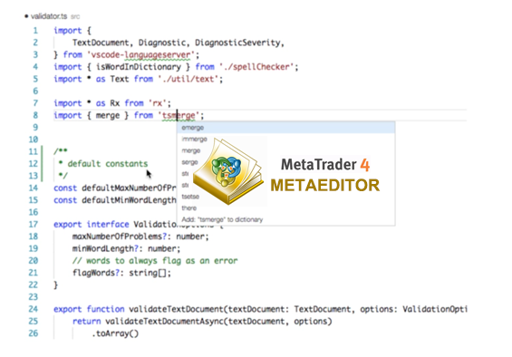512x357 pixels.
Task: Click the underlined 'languageserver' word
Action: tap(158, 54)
